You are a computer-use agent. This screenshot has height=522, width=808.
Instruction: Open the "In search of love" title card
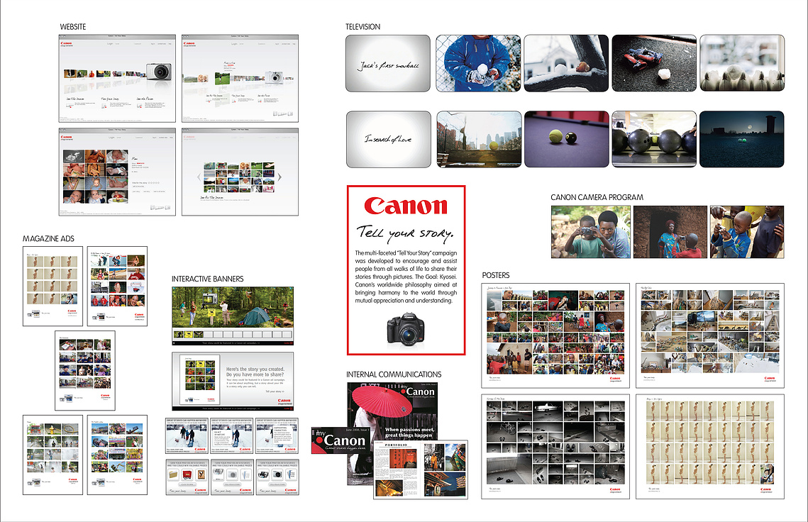(389, 139)
